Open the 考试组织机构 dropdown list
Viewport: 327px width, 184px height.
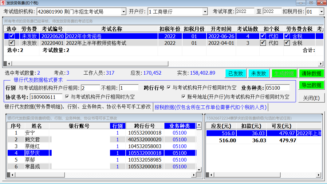[124, 12]
